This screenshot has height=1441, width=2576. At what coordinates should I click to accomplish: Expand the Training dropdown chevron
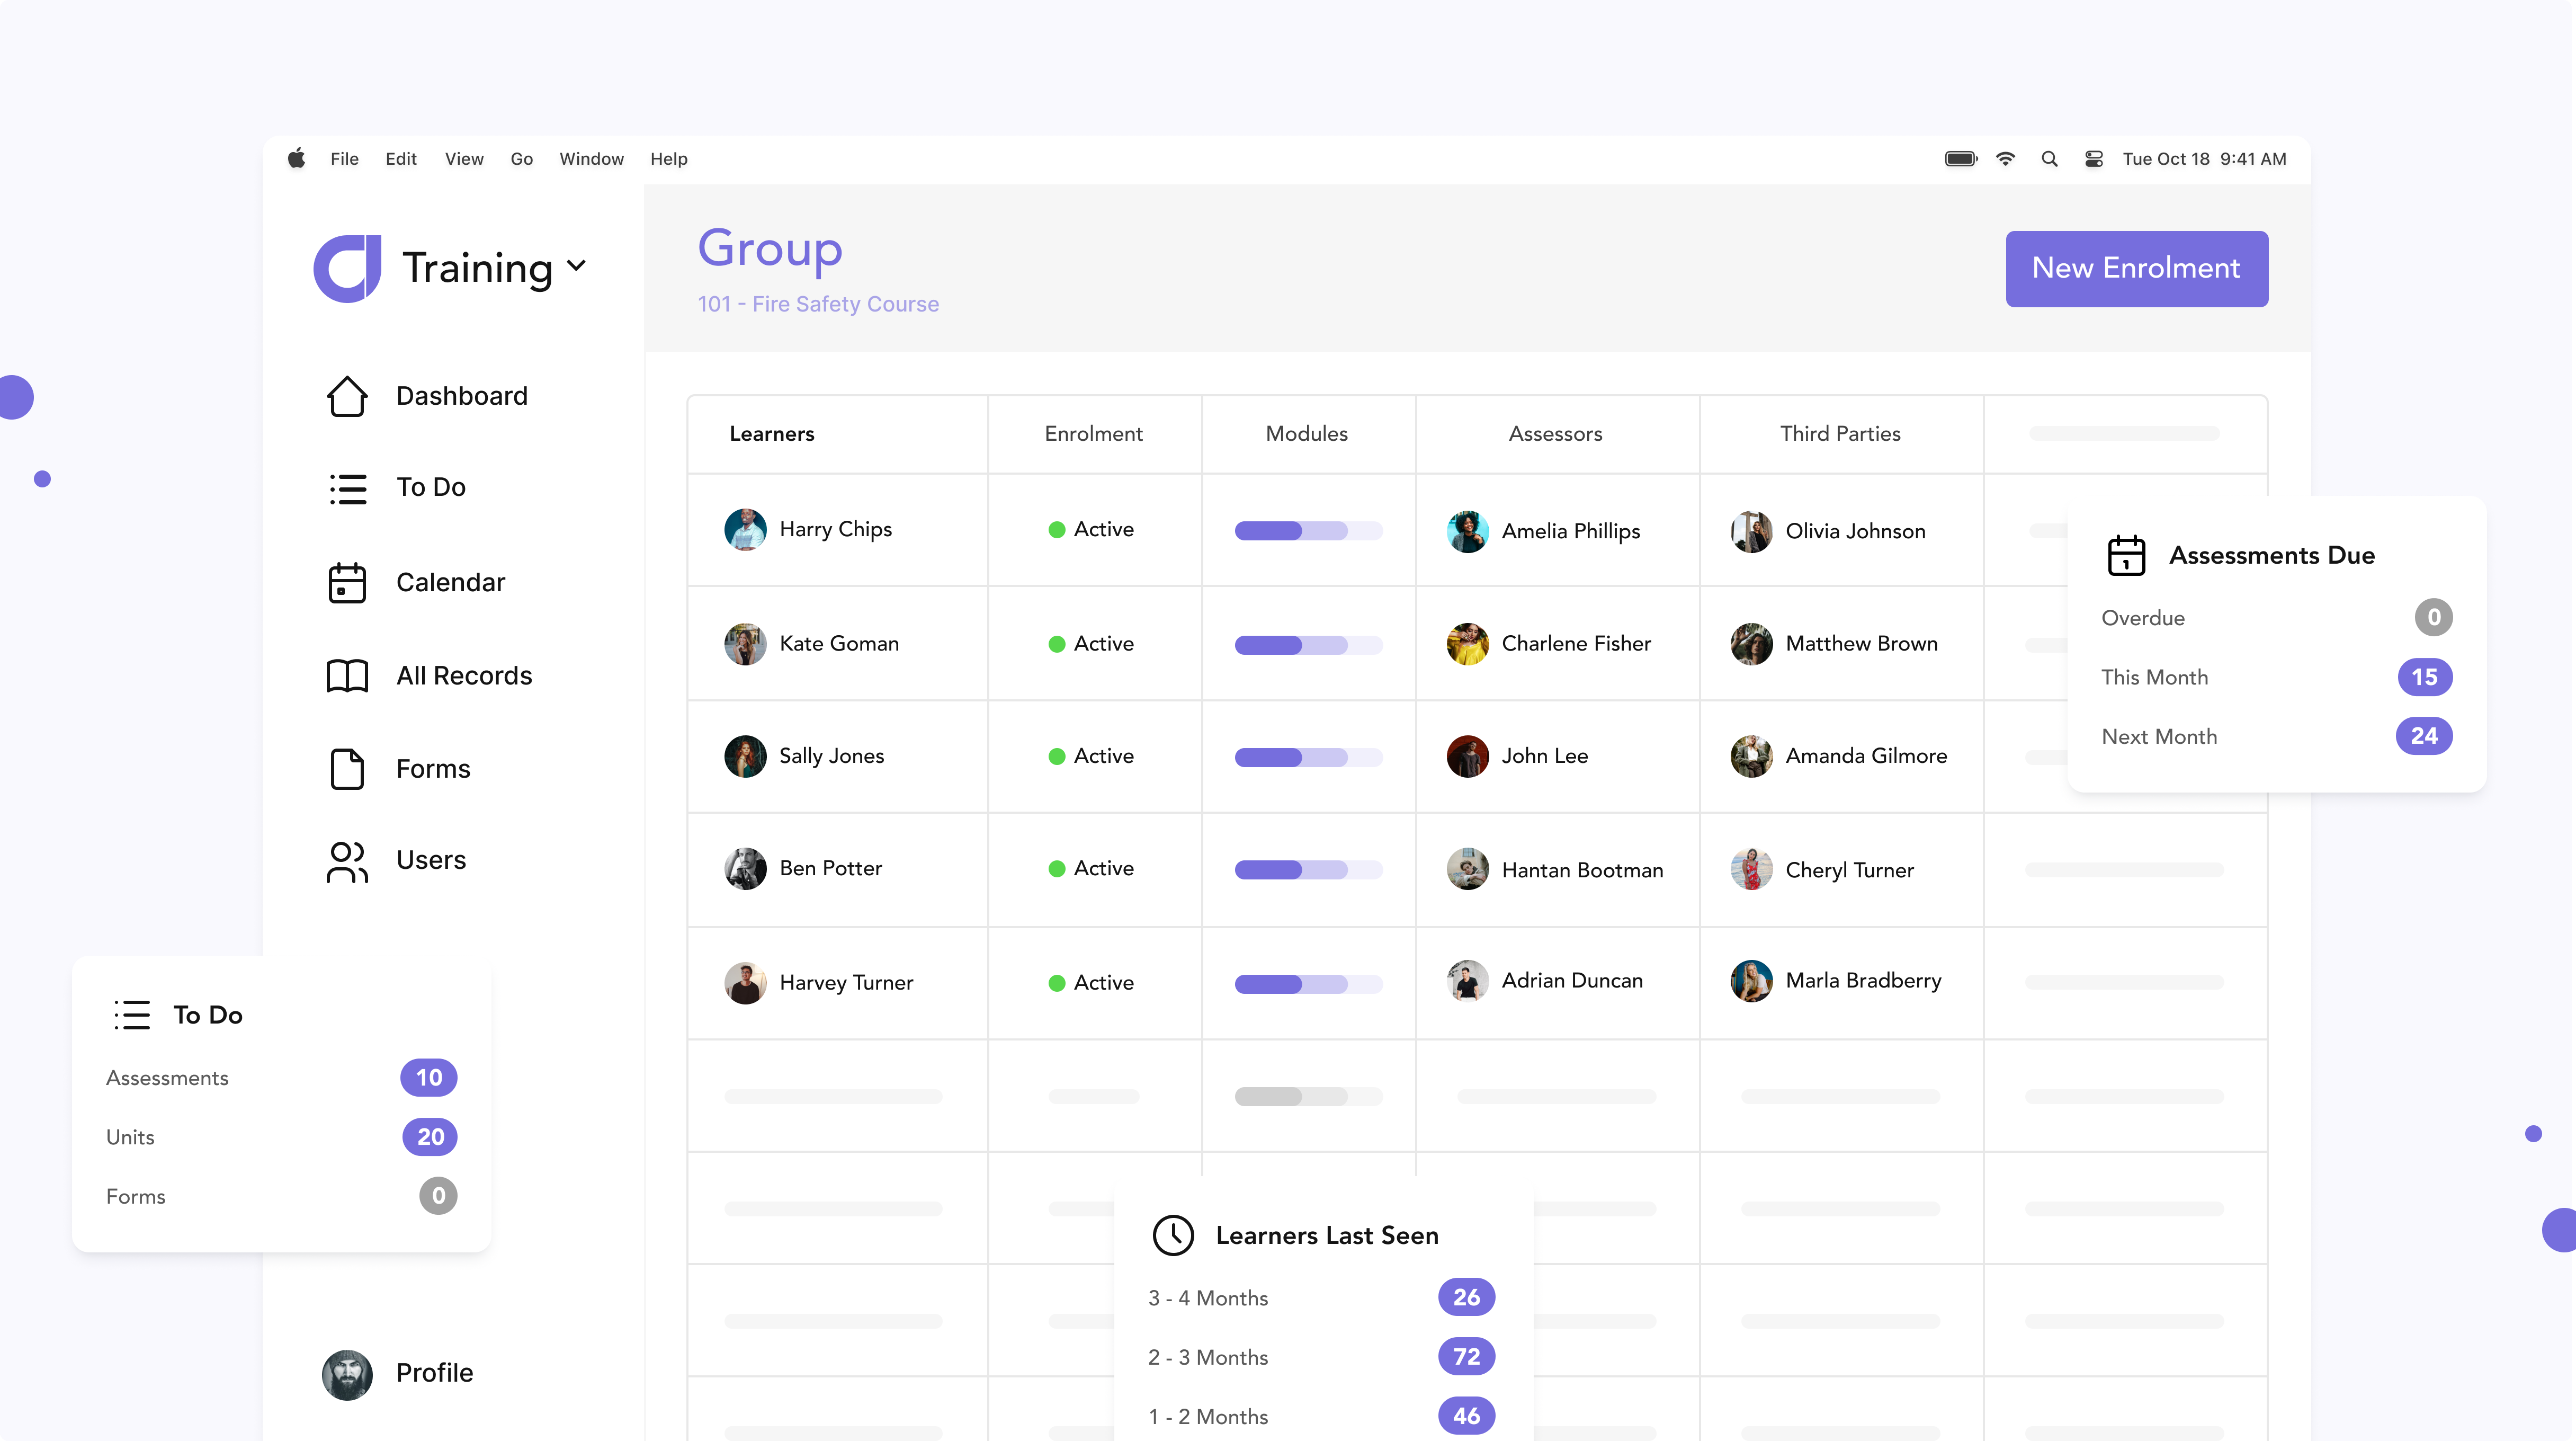(576, 266)
